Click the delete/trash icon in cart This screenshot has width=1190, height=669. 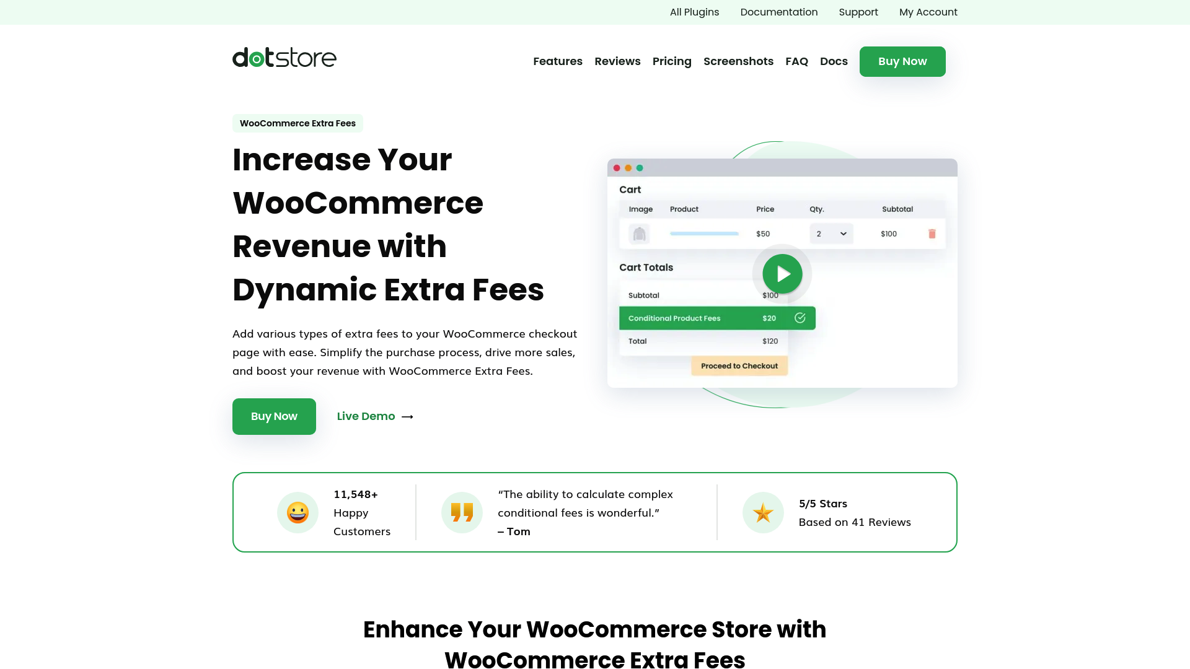tap(931, 234)
